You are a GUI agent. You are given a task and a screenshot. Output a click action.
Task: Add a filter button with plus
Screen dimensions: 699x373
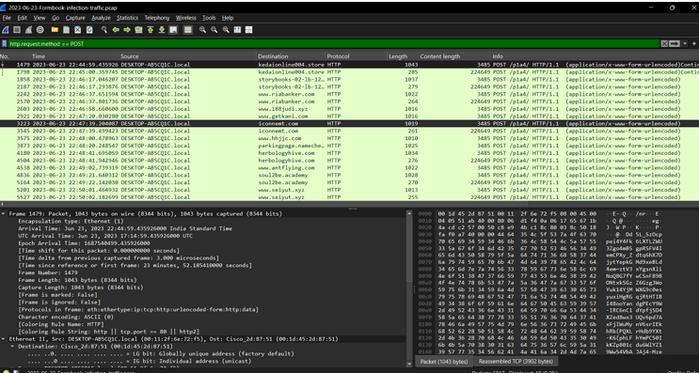coord(694,43)
